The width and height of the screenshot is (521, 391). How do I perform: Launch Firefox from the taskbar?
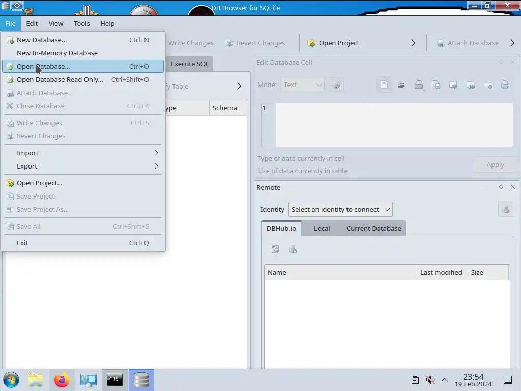pyautogui.click(x=62, y=380)
